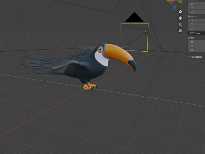
Task: Click the Scale Y field
Action: tap(196, 46)
